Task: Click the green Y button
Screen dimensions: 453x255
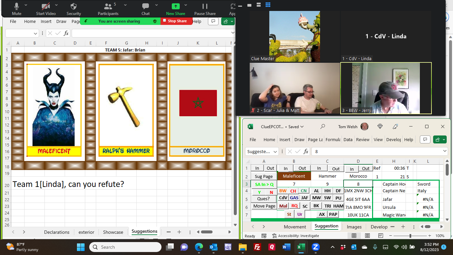Action: click(x=259, y=192)
